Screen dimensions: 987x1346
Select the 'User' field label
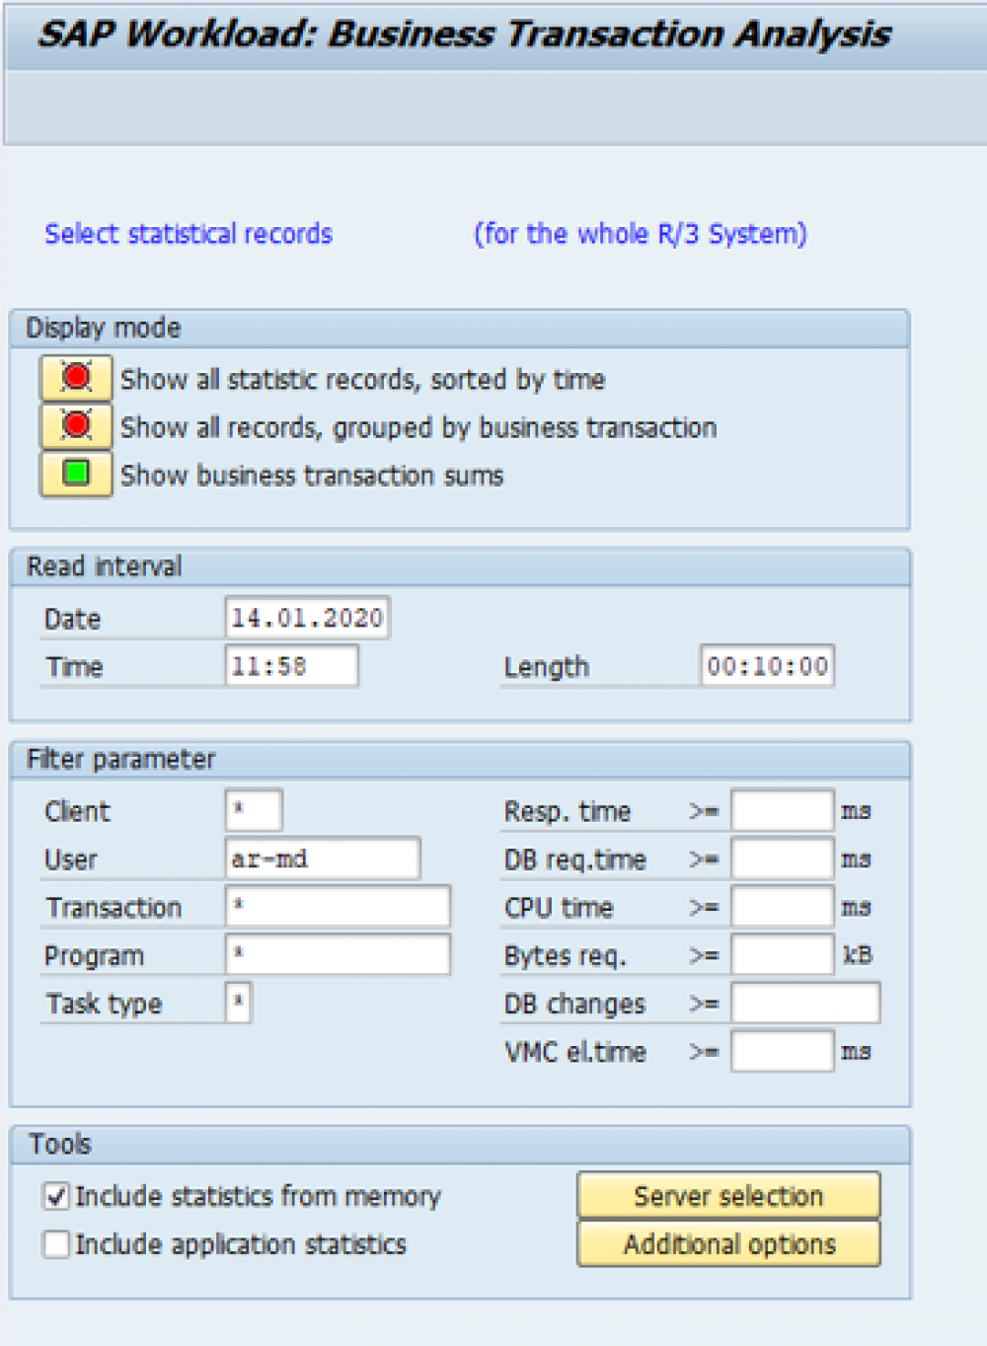[71, 860]
